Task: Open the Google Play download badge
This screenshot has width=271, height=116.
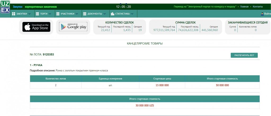Action: pos(73,27)
